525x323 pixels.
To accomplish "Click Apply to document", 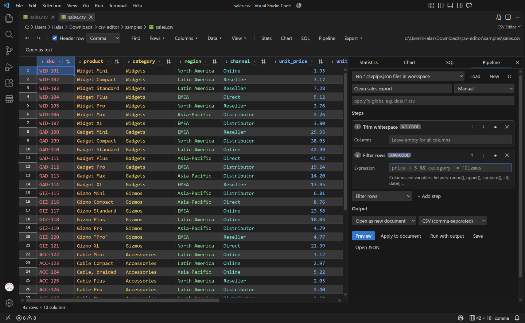I will [401, 236].
